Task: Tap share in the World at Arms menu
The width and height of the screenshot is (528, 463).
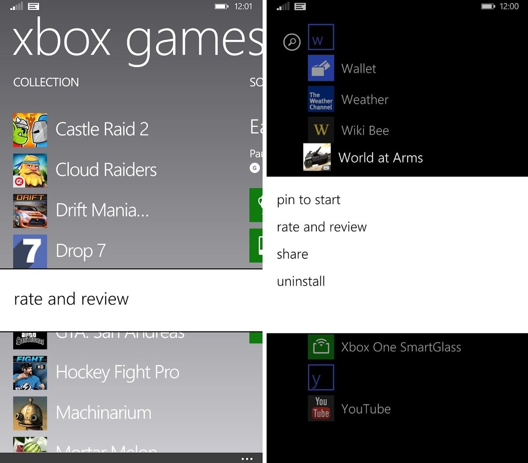Action: point(292,254)
